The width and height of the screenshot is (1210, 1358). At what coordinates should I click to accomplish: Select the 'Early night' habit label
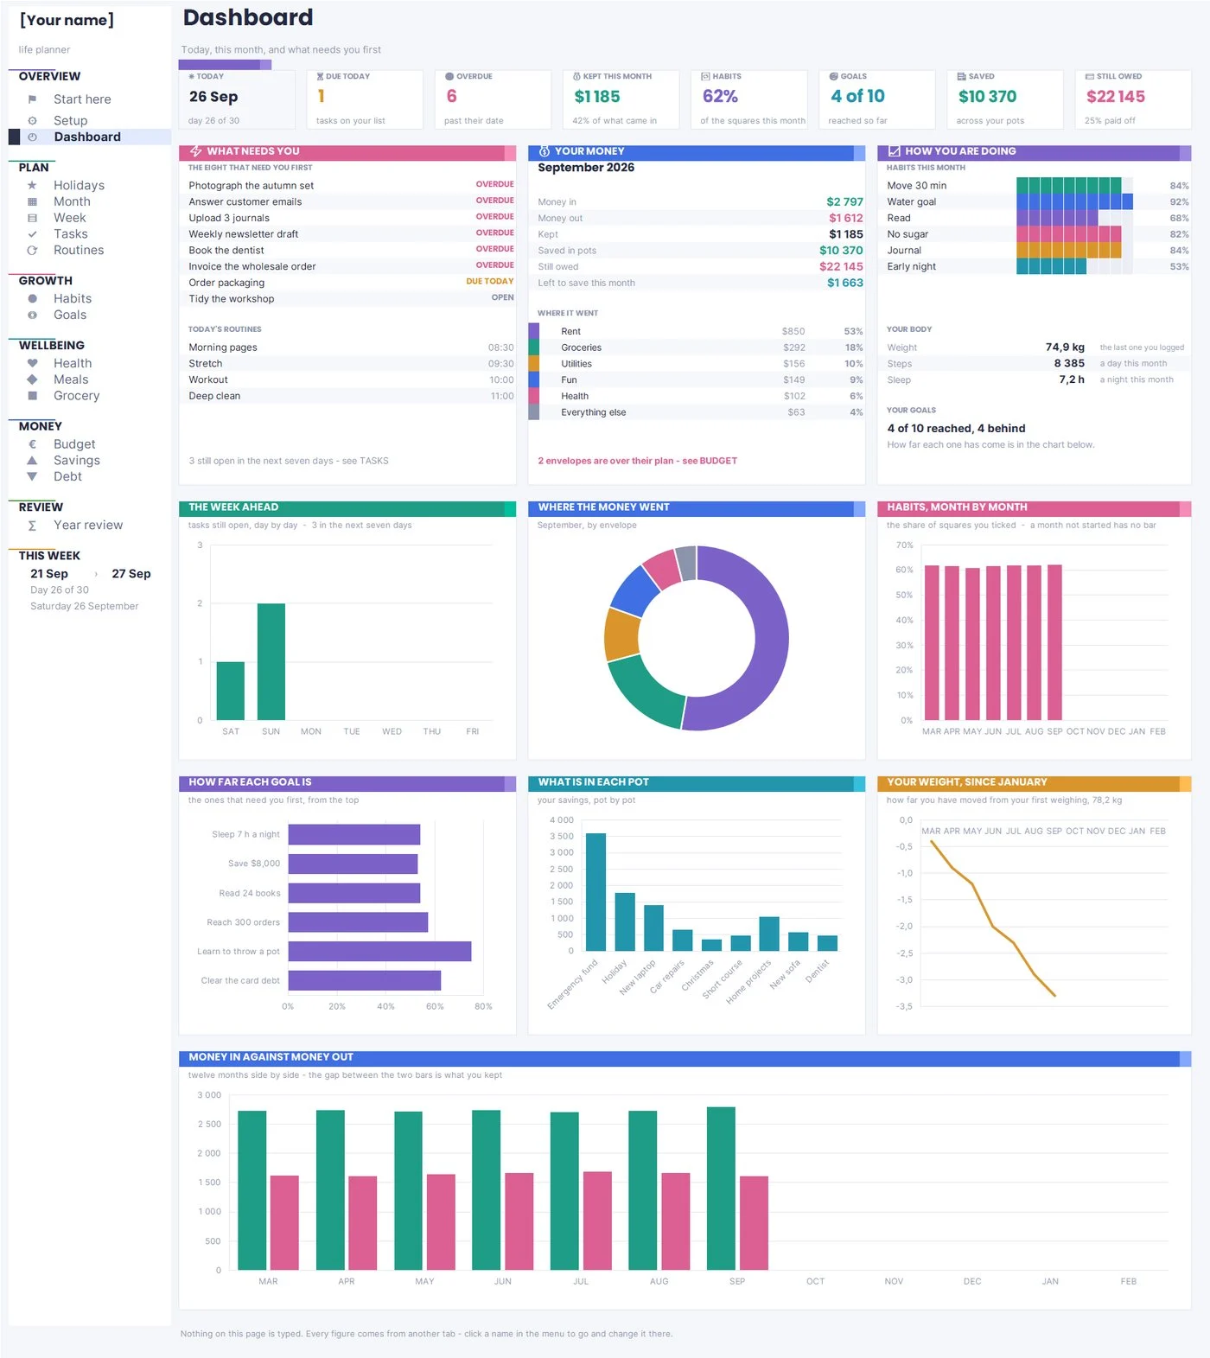[911, 267]
